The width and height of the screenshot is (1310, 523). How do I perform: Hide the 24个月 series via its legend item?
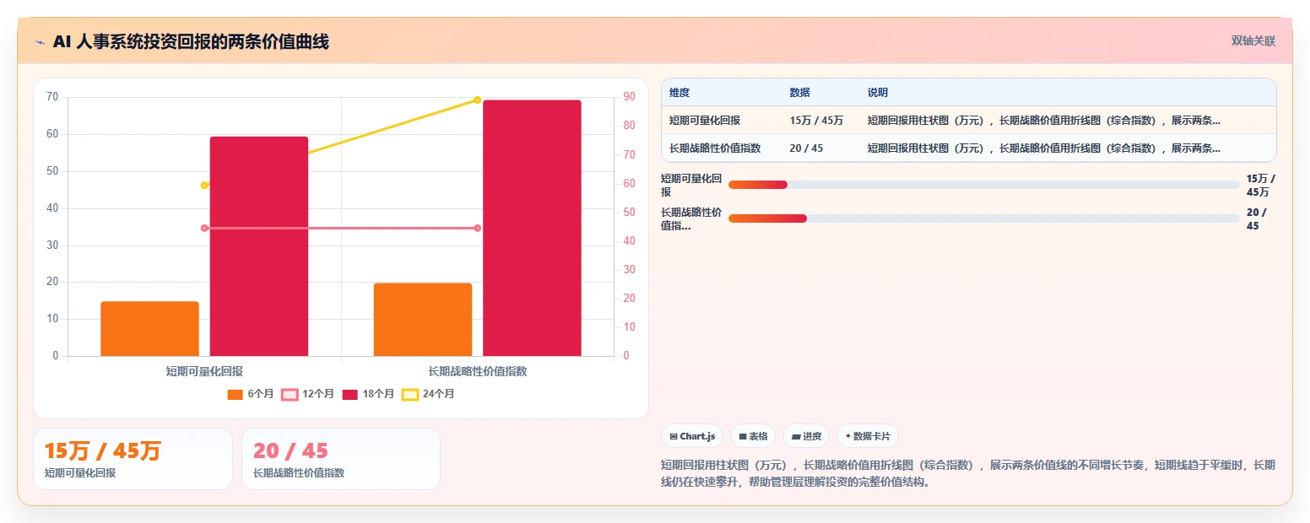point(428,394)
